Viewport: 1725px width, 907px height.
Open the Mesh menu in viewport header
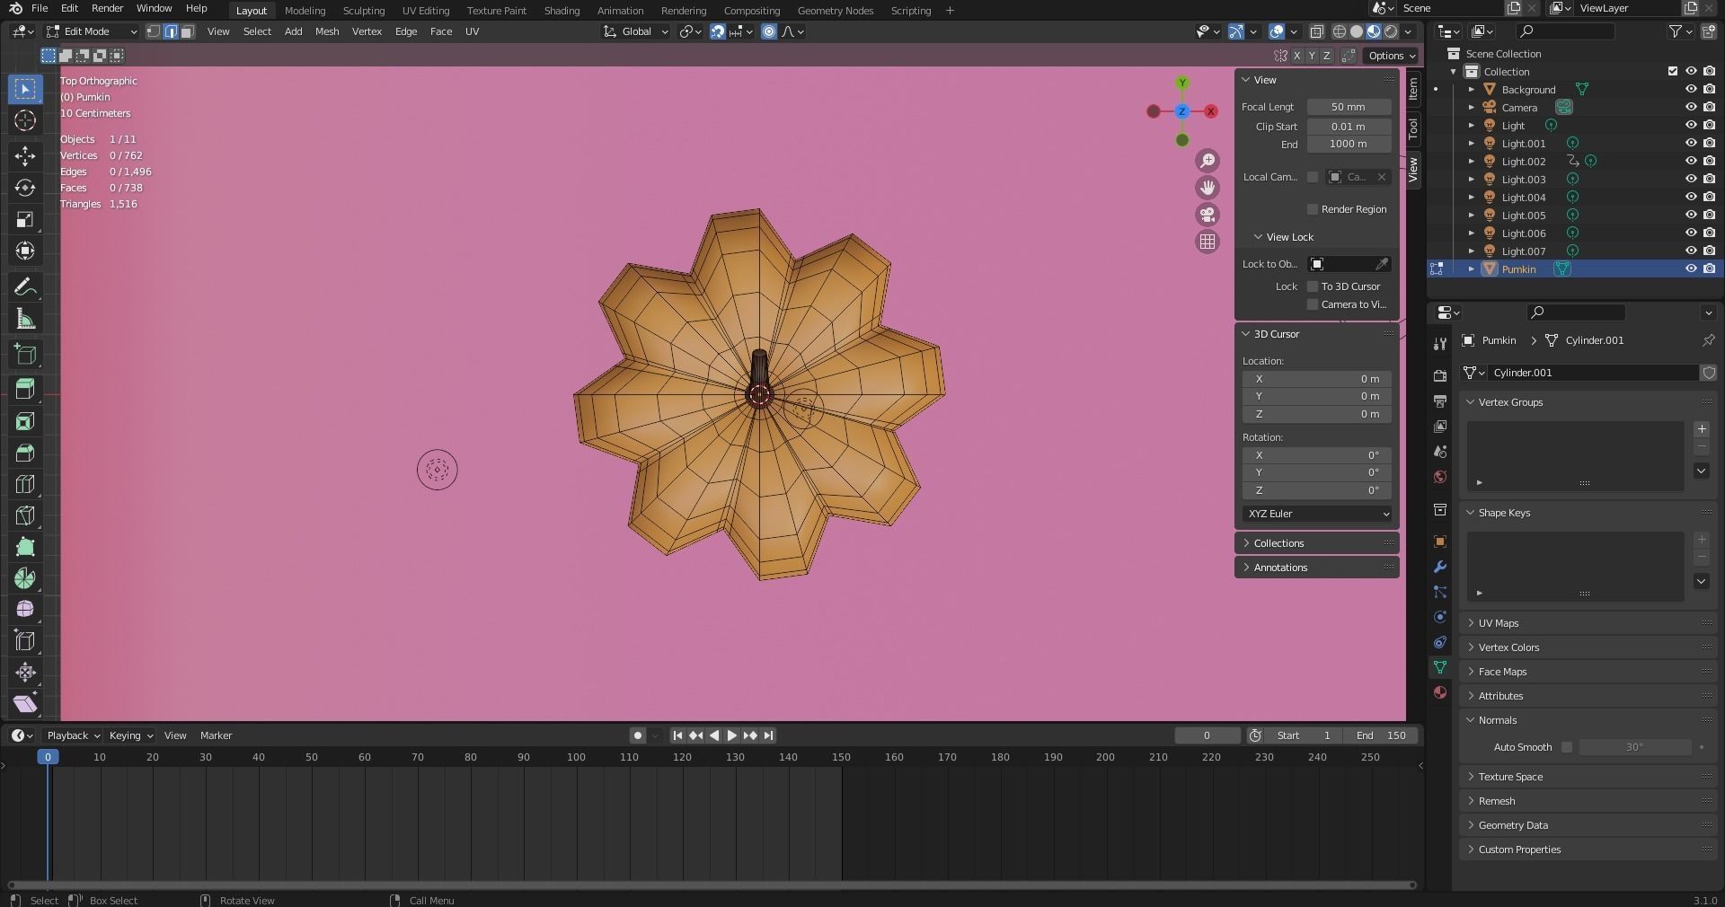click(327, 31)
